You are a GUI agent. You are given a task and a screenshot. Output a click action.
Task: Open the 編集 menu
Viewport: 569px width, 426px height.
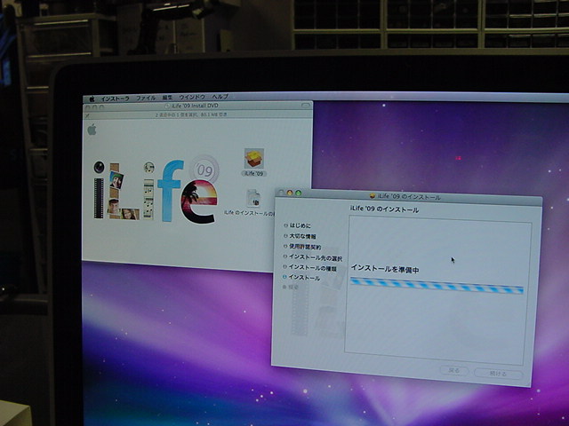[167, 98]
